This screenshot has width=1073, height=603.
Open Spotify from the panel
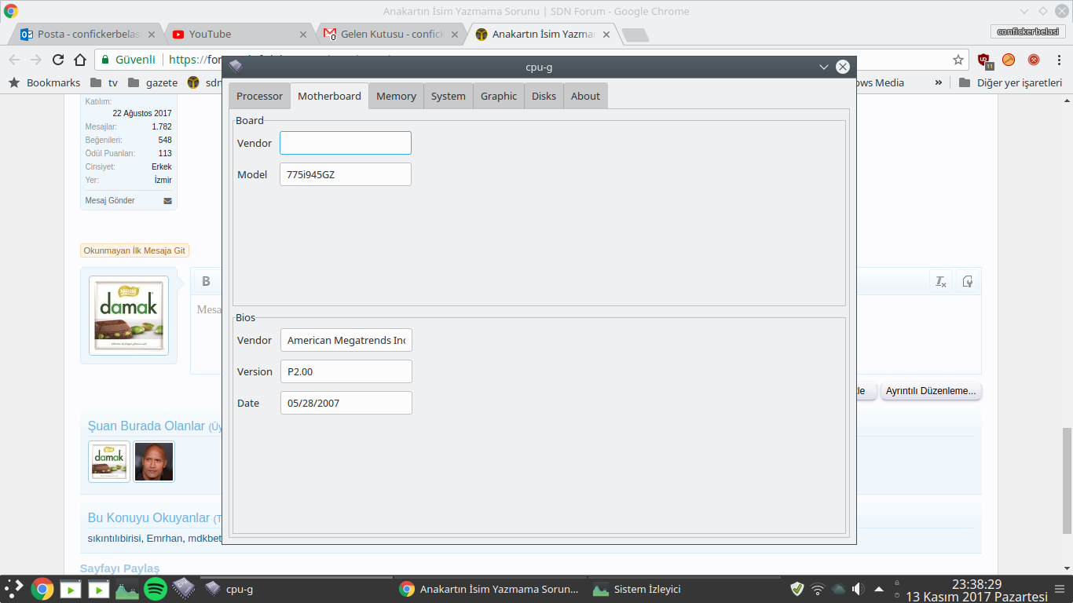155,589
